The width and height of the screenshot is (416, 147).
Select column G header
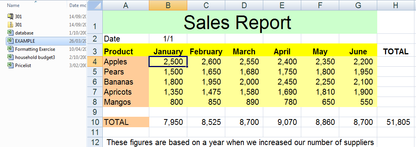(358, 5)
